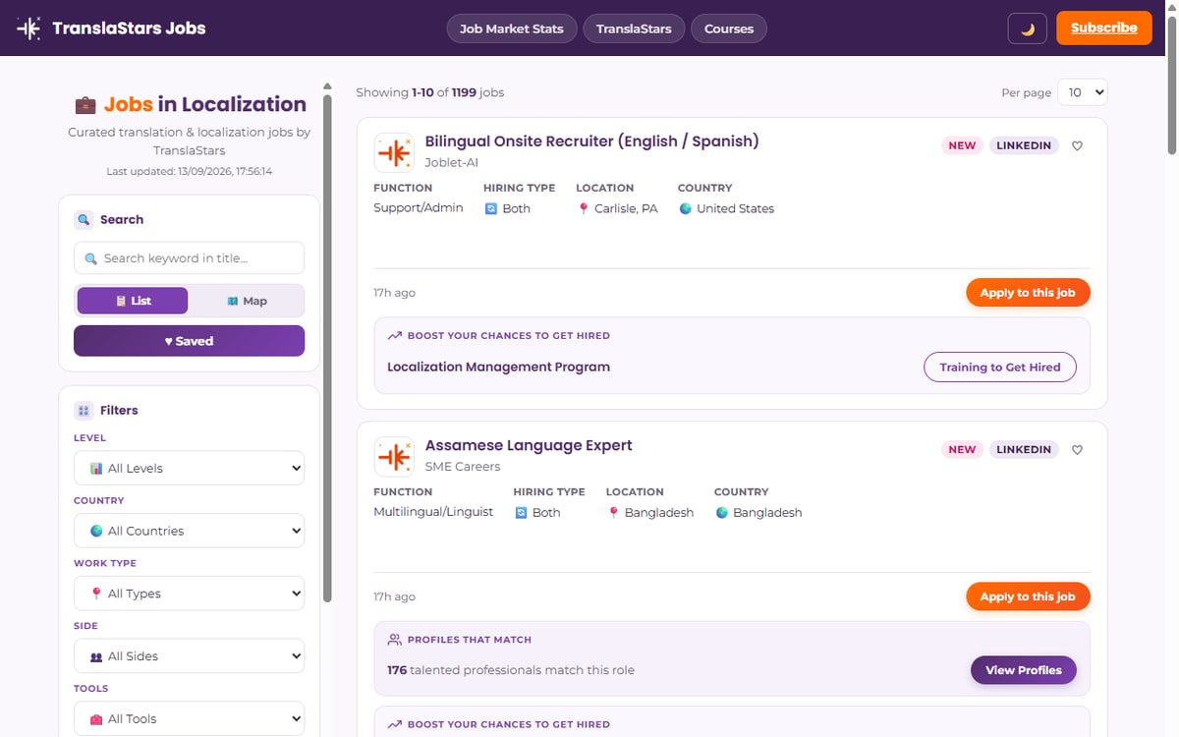Open Assamese Language Expert job title

tap(529, 445)
